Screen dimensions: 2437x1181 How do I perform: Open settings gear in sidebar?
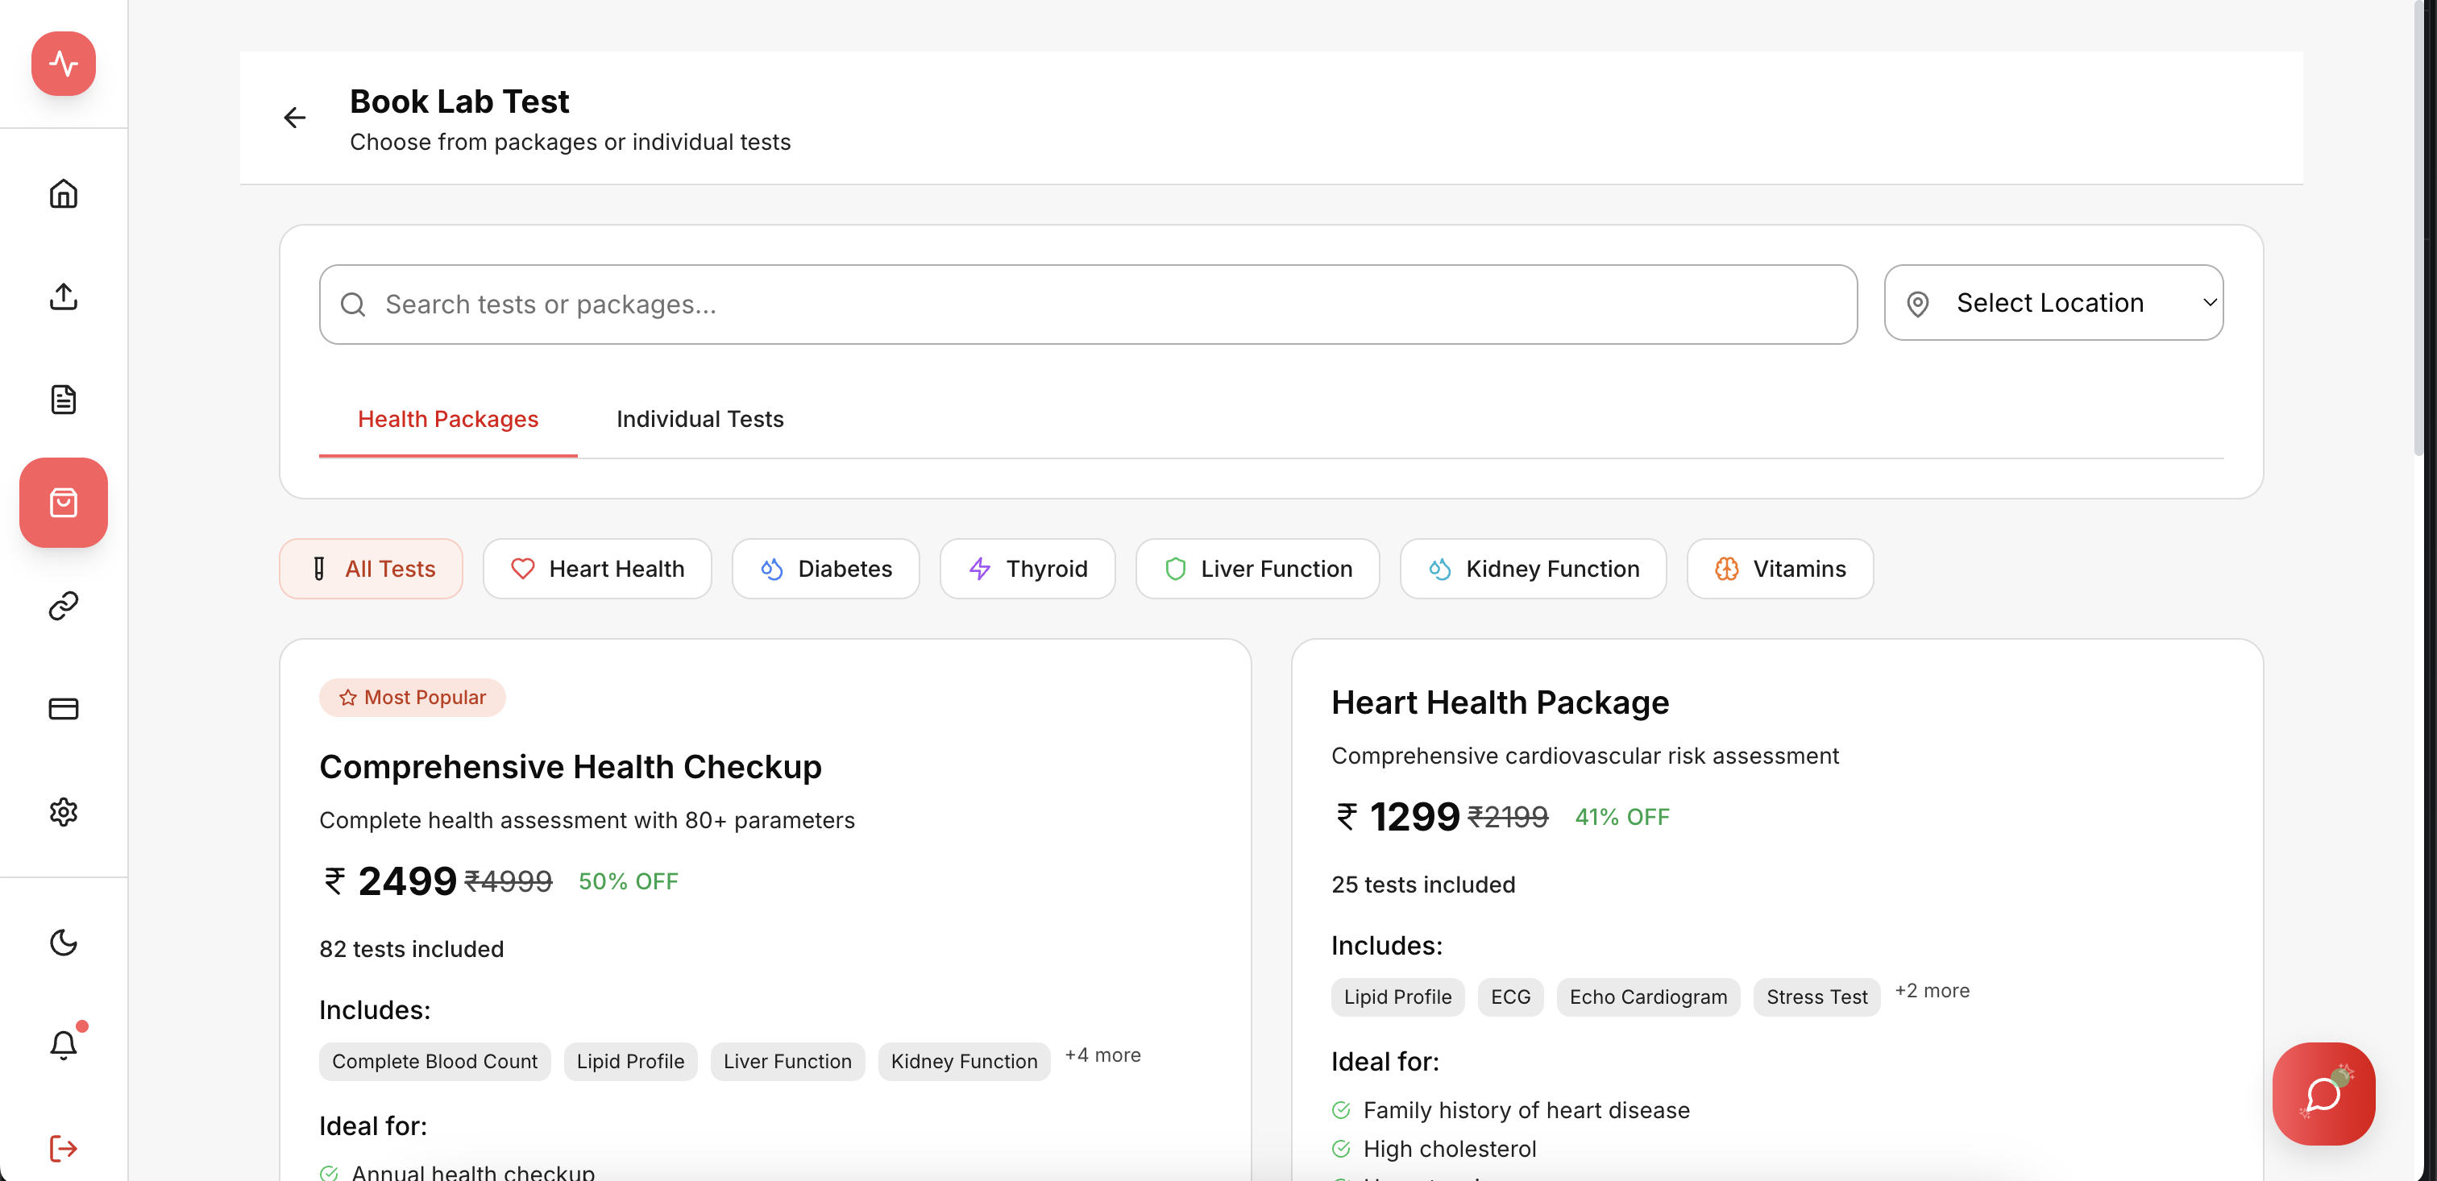pos(64,811)
